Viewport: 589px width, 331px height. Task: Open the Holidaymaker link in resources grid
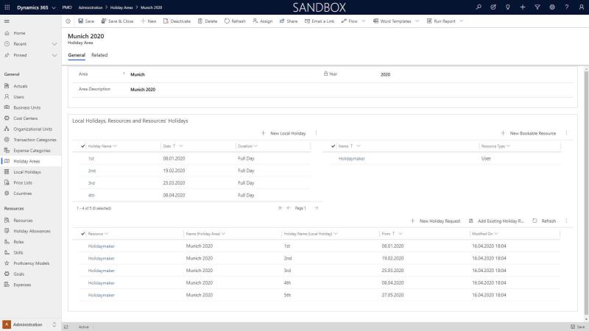coord(351,158)
